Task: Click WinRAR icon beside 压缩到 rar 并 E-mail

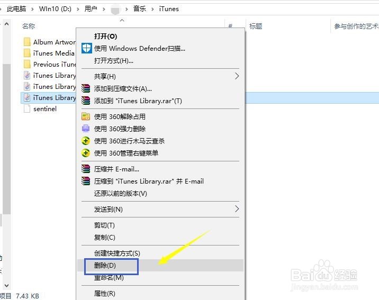Action: (x=86, y=181)
